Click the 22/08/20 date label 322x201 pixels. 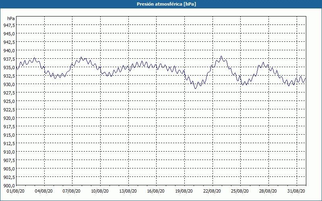click(212, 191)
